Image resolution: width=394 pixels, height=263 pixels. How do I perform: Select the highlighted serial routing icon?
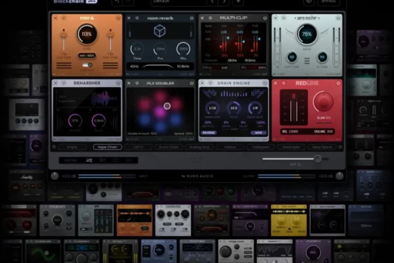pyautogui.click(x=89, y=160)
